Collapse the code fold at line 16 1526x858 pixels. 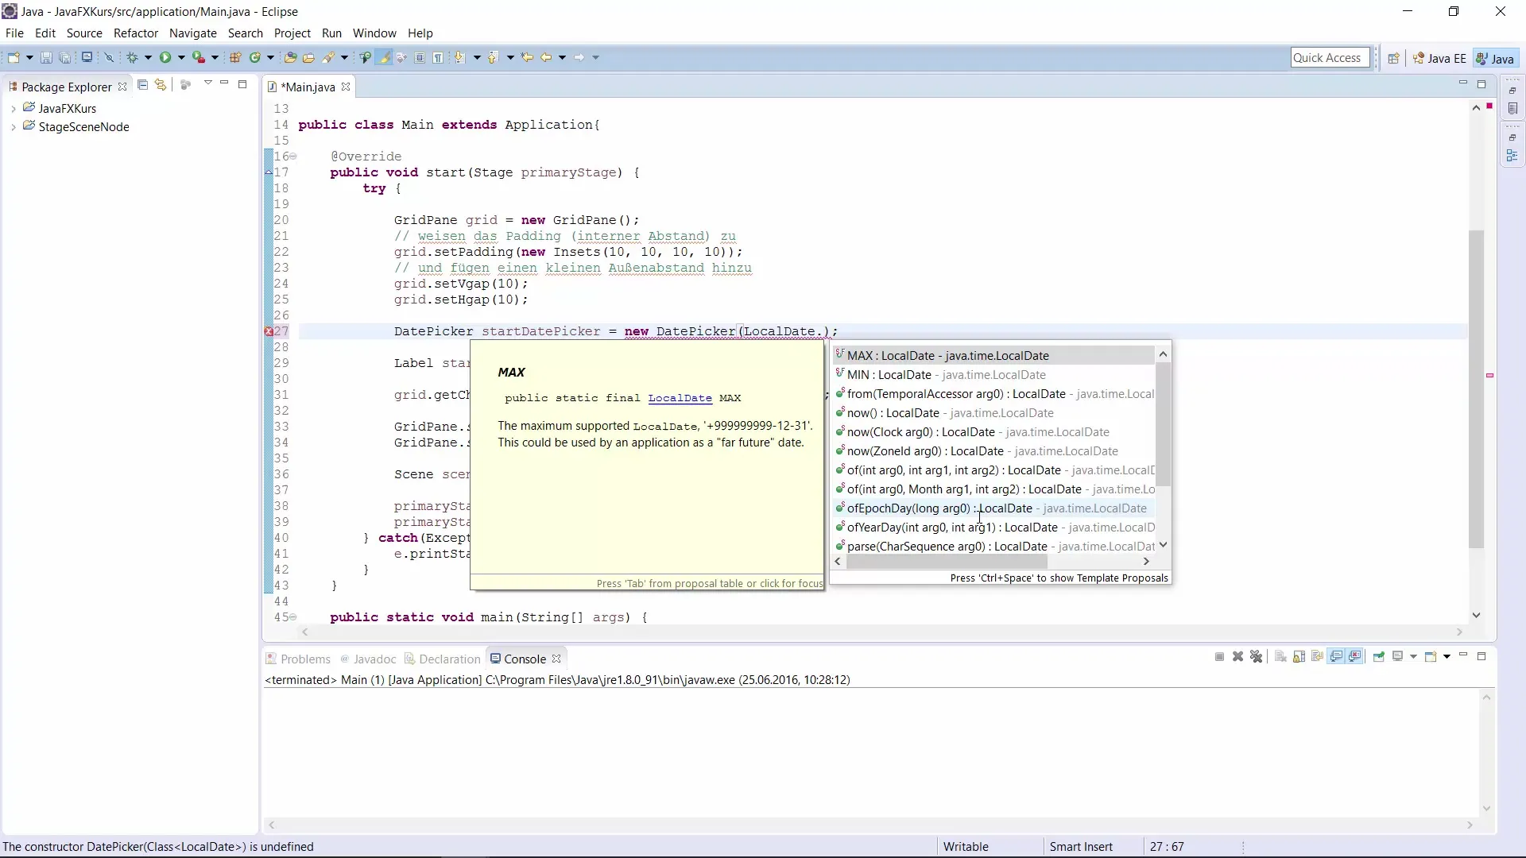coord(293,157)
